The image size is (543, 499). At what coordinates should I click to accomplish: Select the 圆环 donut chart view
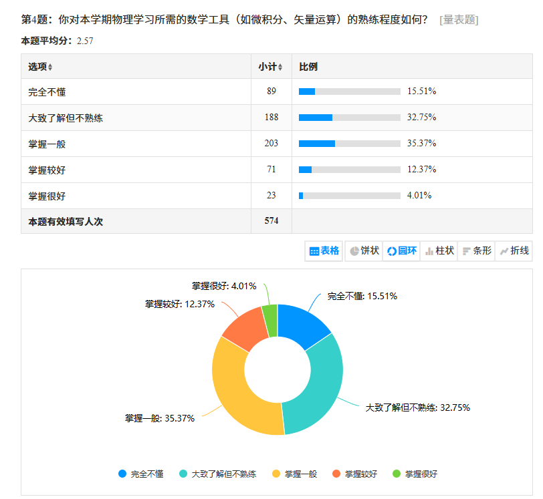401,251
